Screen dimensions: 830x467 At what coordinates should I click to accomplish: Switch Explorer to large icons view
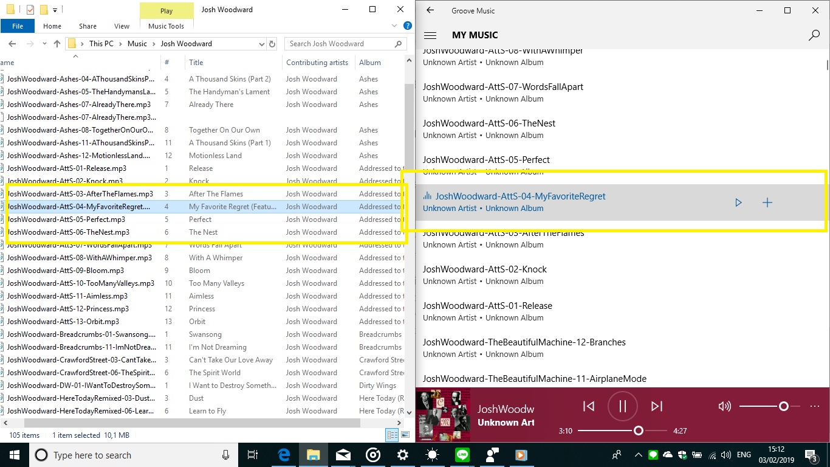tap(405, 435)
